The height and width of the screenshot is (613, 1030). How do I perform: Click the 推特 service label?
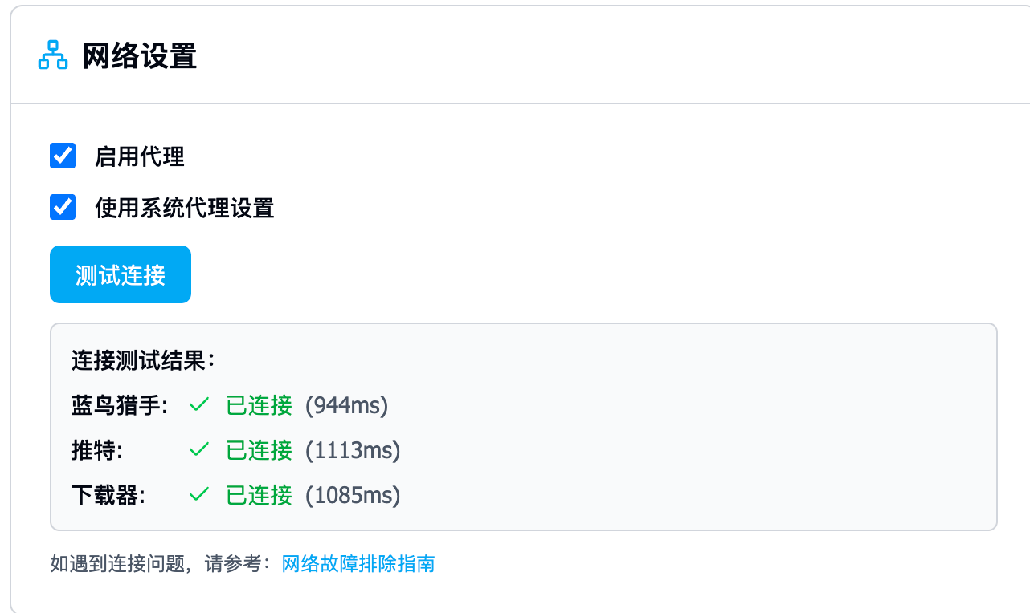[x=96, y=451]
